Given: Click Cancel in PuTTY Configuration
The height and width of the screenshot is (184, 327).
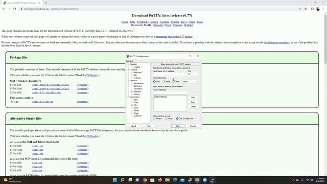Looking at the screenshot, I should pos(193,126).
